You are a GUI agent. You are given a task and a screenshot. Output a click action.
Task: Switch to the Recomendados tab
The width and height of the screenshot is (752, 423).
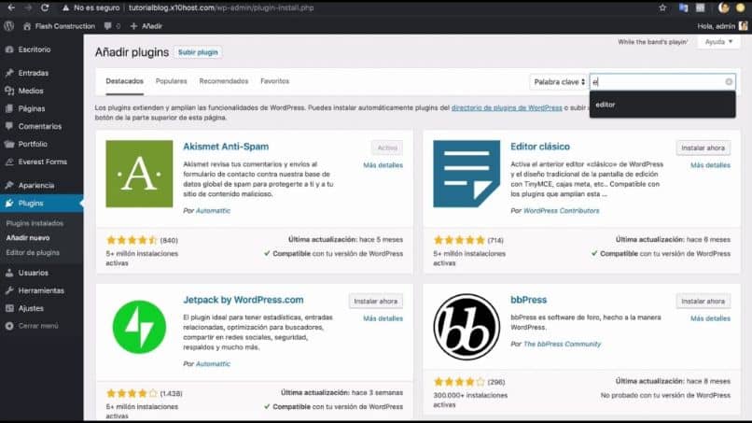tap(224, 81)
